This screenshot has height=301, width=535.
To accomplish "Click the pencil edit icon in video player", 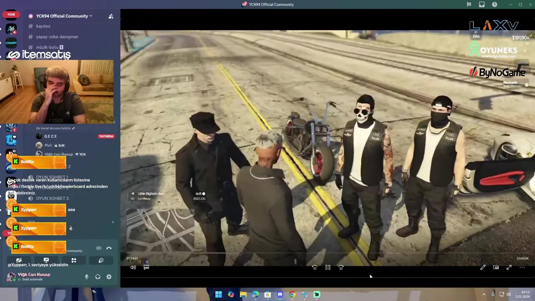I will pos(483,268).
